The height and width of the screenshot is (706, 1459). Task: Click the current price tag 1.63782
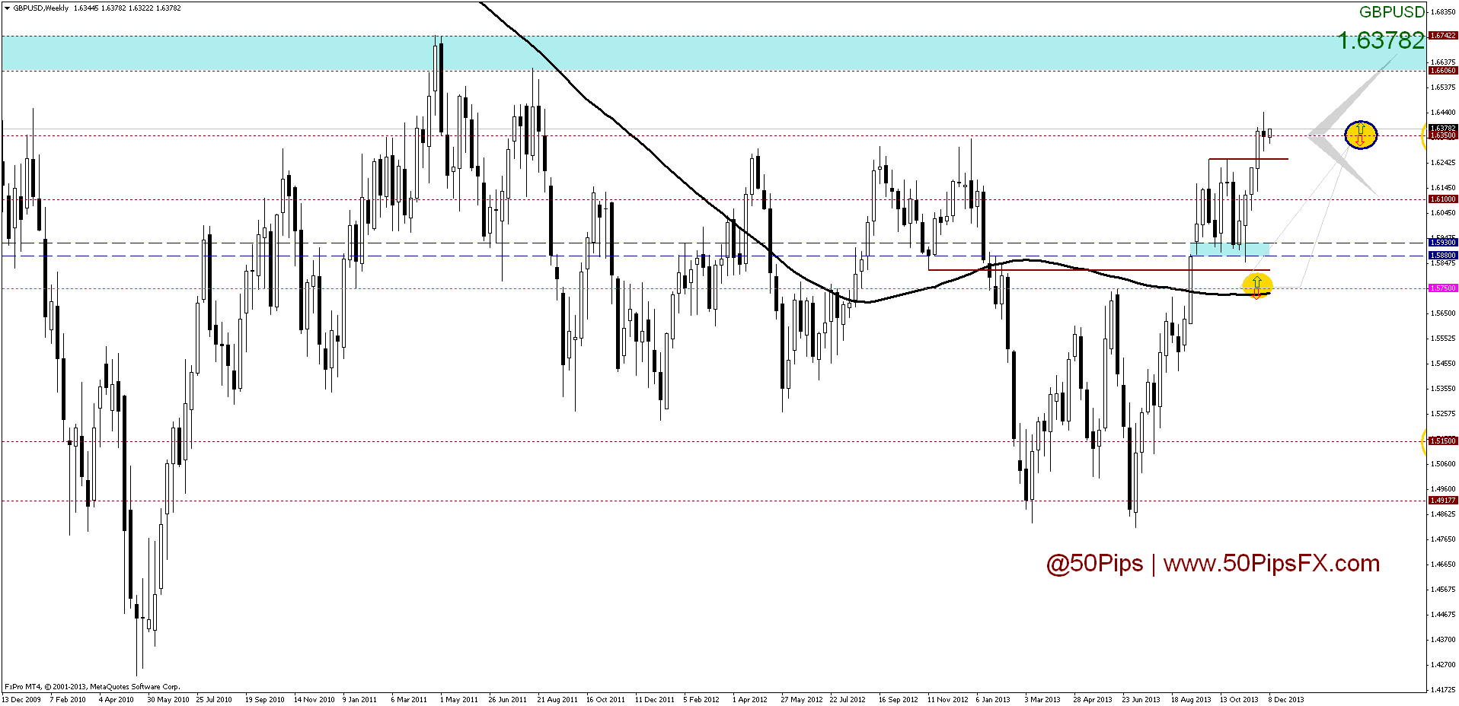[1443, 128]
